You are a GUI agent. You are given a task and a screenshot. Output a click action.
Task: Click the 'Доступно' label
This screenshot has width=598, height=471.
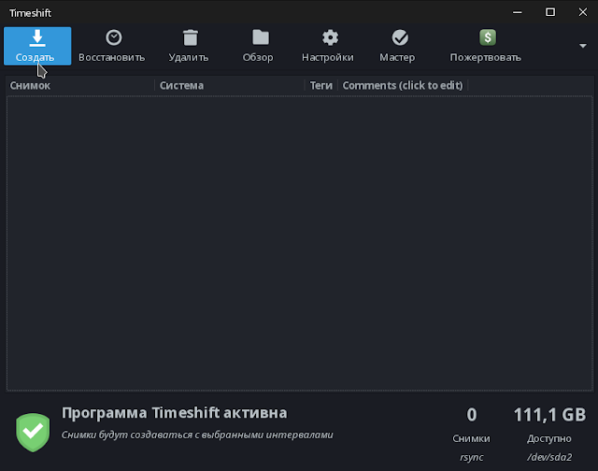tap(549, 439)
